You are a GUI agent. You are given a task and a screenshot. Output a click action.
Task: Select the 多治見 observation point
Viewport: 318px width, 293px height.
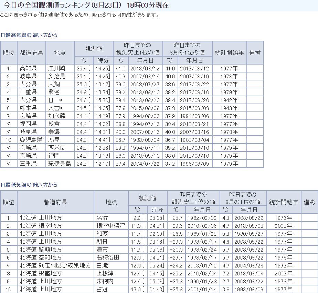pos(56,76)
